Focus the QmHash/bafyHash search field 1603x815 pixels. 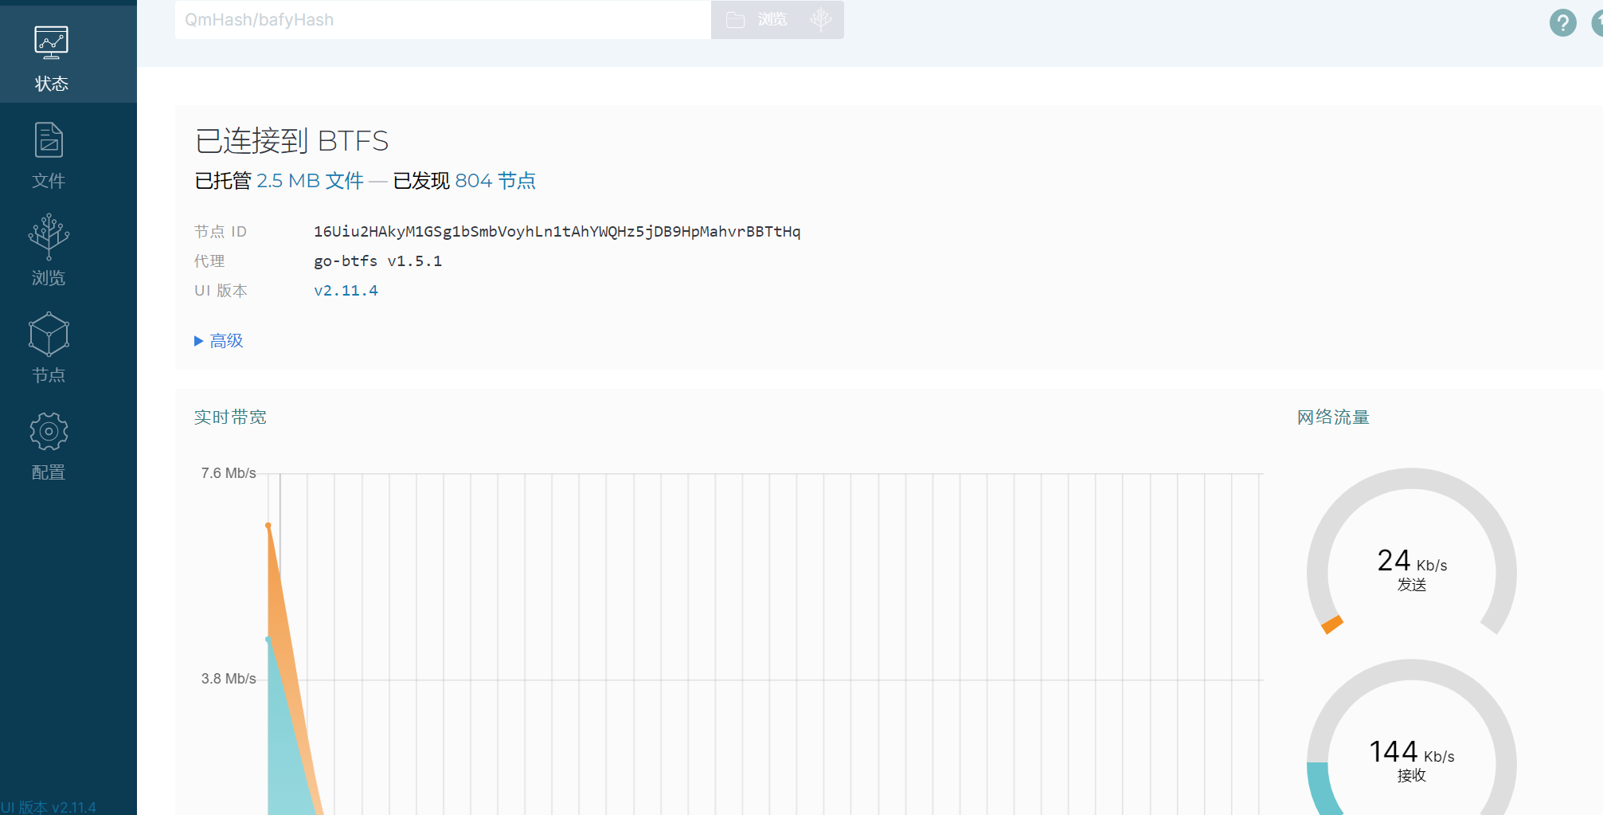443,20
